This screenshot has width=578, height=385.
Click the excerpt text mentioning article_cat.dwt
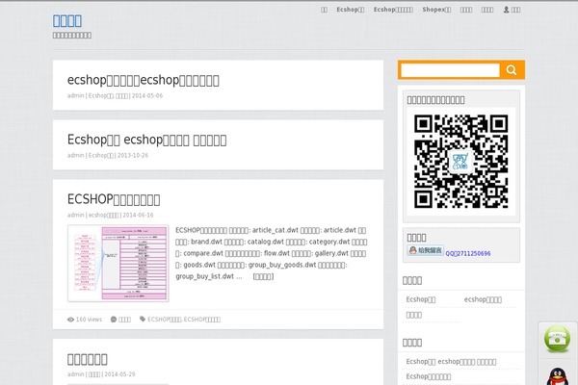[x=272, y=253]
